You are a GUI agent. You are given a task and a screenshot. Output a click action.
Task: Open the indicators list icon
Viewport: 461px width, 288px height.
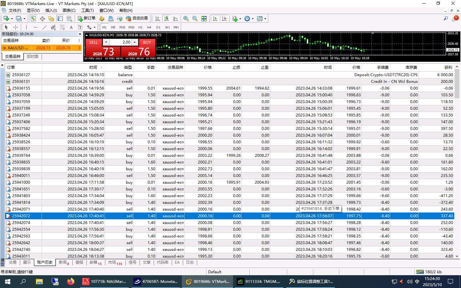(235, 19)
